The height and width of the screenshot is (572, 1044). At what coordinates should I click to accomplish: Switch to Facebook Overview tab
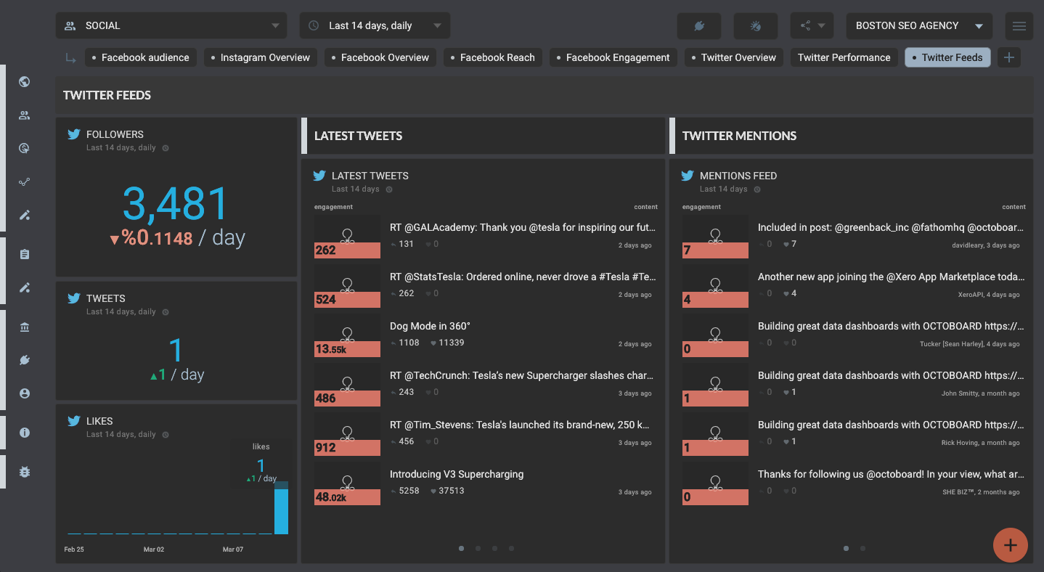(380, 57)
